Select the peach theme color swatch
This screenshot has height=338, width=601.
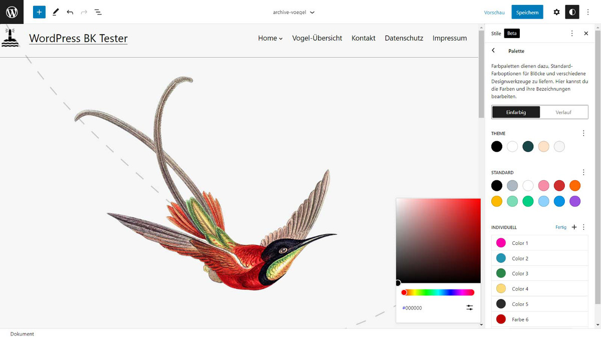click(x=544, y=146)
